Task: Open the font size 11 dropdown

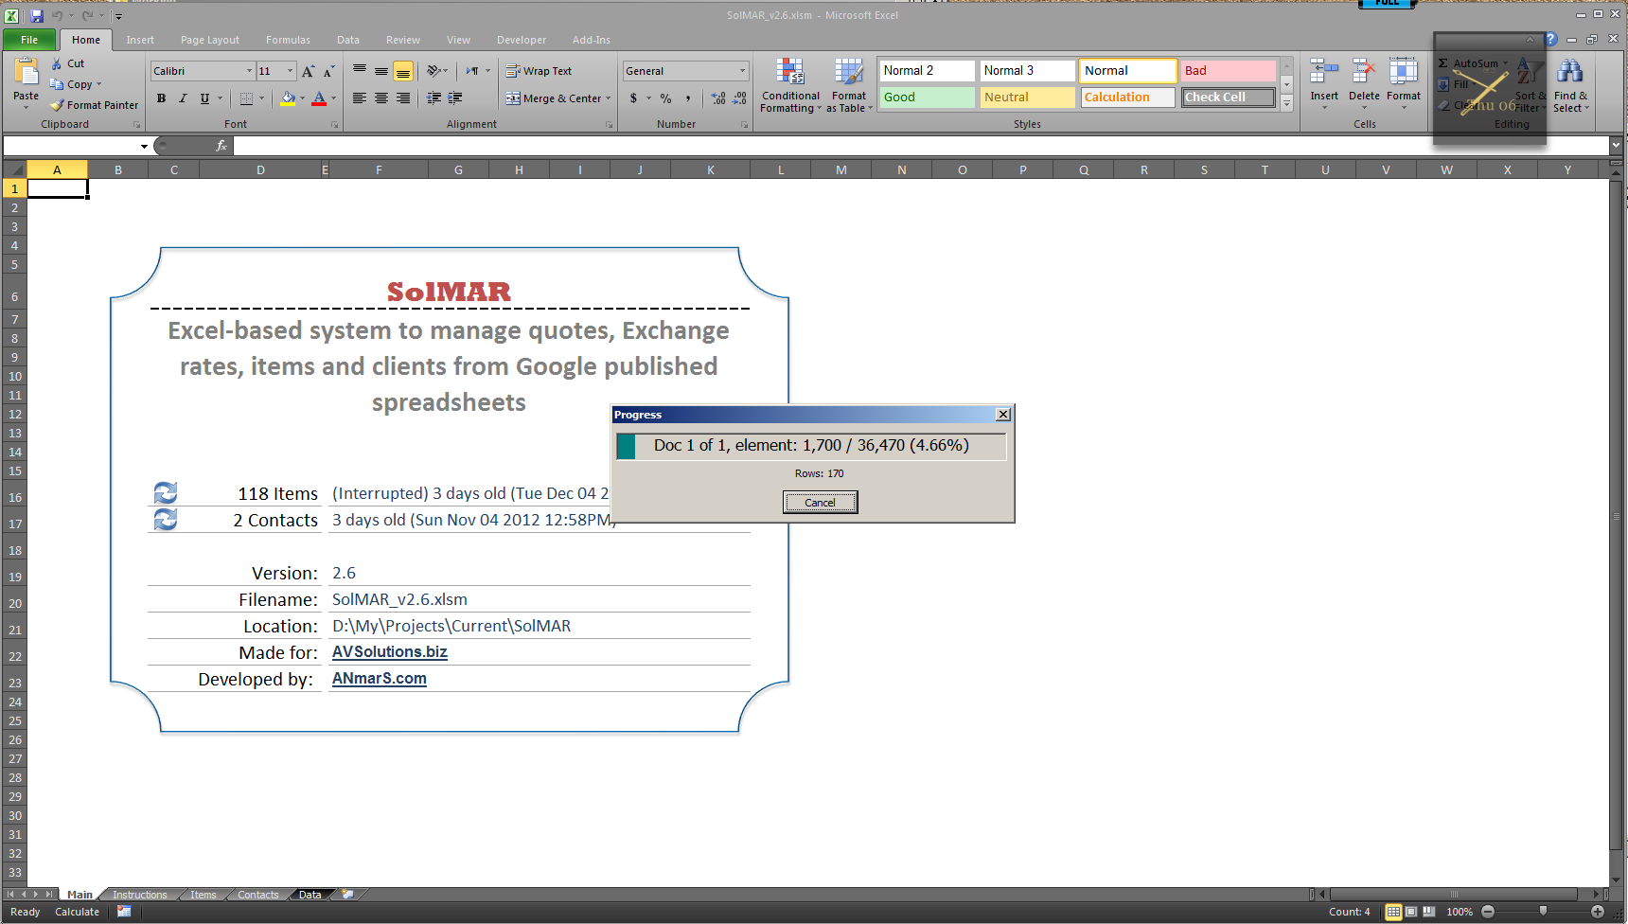Action: tap(291, 71)
